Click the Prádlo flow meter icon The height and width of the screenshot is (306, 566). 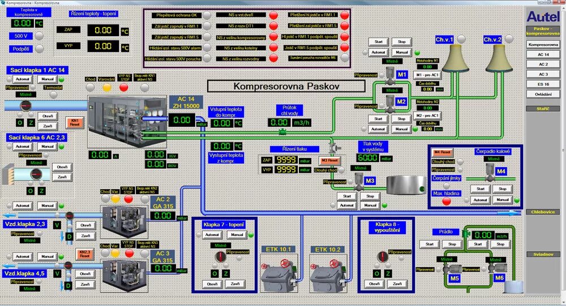coord(466,234)
